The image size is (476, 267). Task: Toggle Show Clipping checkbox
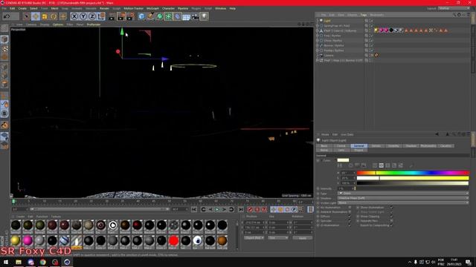coord(391,217)
